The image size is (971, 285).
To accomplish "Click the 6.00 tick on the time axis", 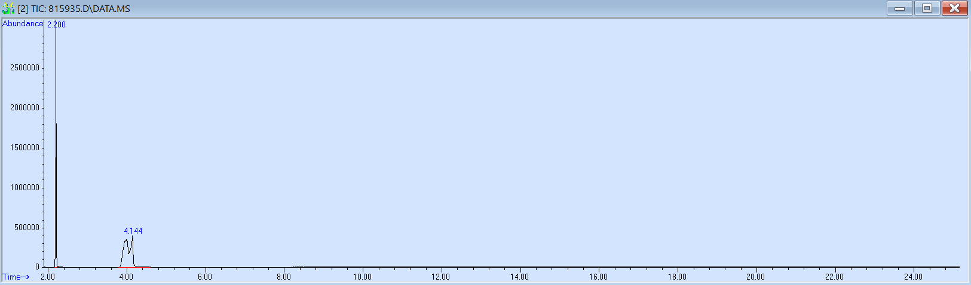I will 205,277.
